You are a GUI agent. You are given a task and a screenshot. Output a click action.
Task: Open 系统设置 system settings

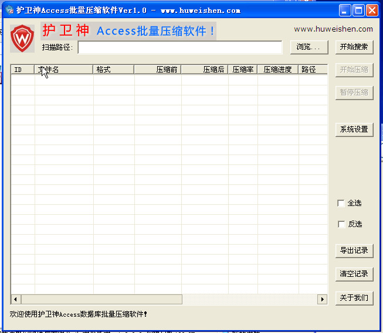354,129
